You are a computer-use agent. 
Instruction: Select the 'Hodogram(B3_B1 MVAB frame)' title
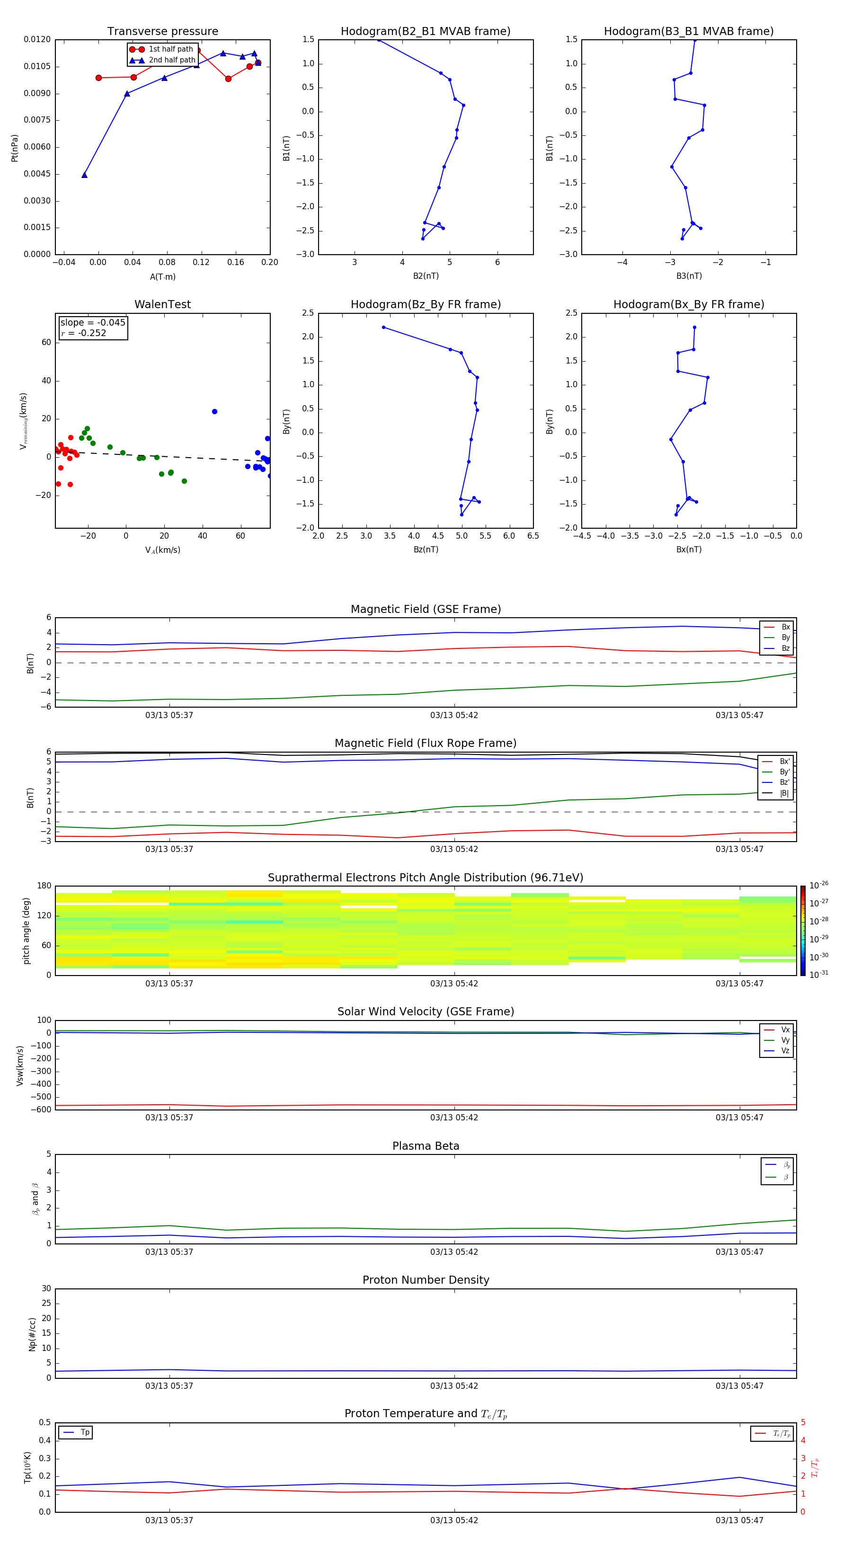(689, 31)
